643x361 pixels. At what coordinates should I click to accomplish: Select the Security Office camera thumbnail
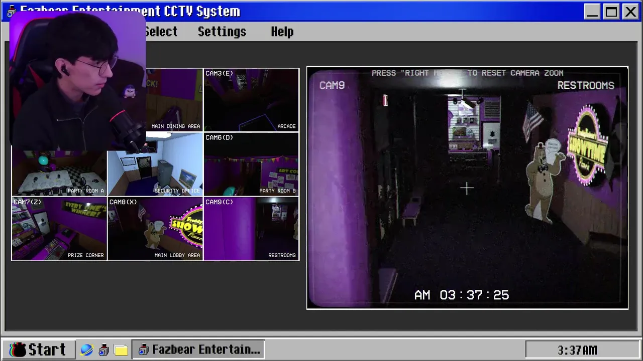click(x=155, y=164)
